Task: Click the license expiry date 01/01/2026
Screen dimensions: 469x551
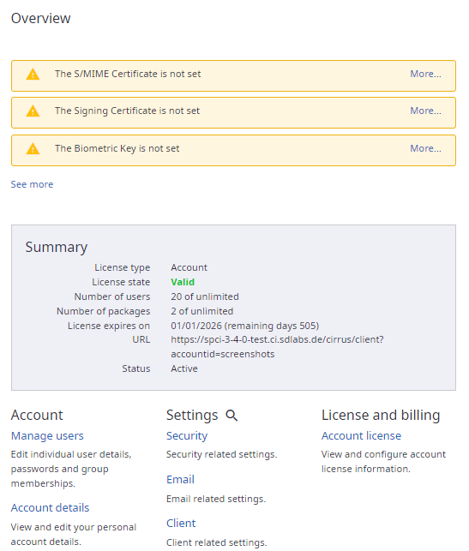Action: 196,326
